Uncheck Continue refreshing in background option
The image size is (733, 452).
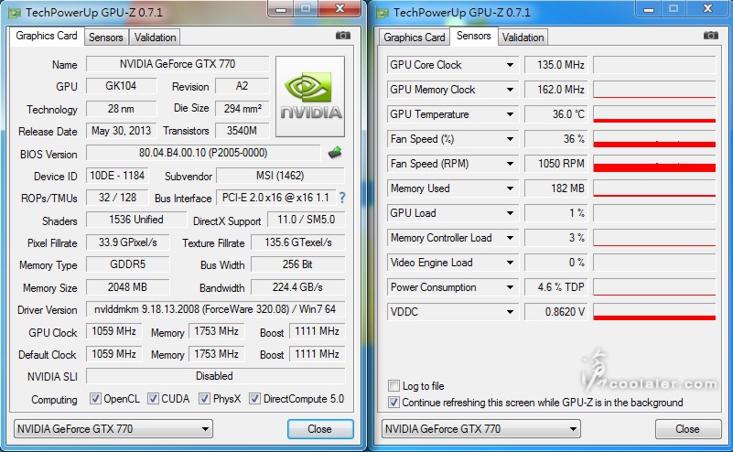[394, 403]
